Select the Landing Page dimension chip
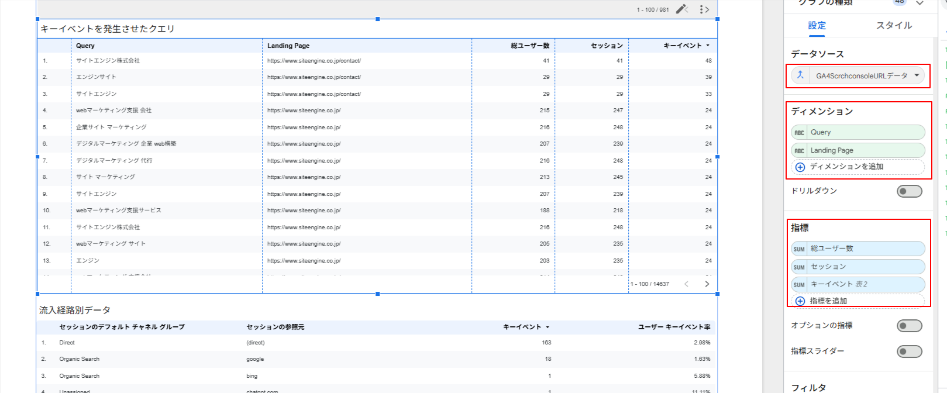The width and height of the screenshot is (947, 393). [858, 151]
